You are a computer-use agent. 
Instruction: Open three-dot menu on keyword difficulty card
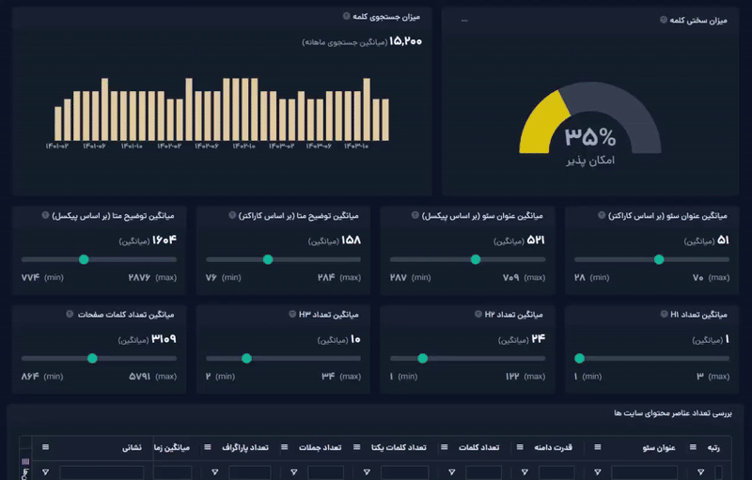click(464, 21)
